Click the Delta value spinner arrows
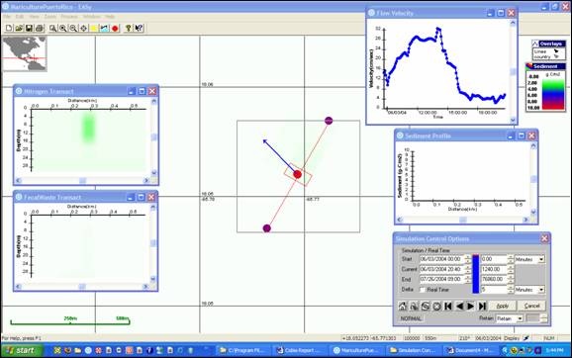This screenshot has width=572, height=358. 511,290
